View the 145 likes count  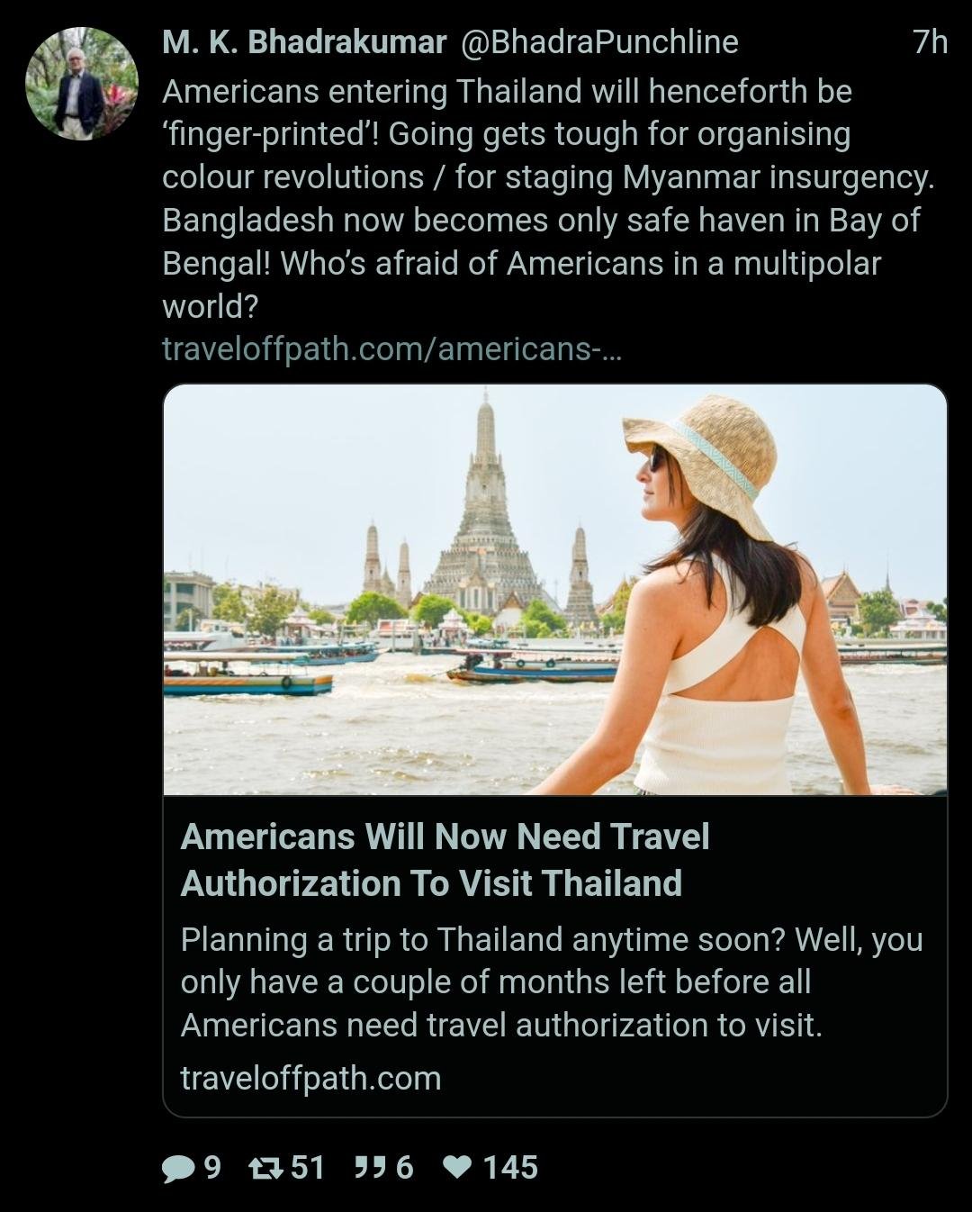pyautogui.click(x=510, y=1168)
